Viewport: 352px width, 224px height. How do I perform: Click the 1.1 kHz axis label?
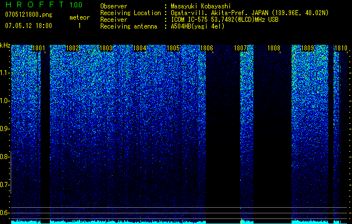click(x=4, y=73)
